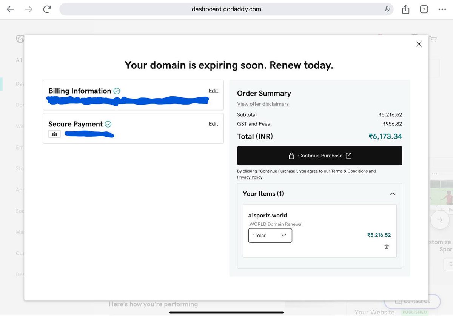Close the renewal dialog with X

coord(419,44)
